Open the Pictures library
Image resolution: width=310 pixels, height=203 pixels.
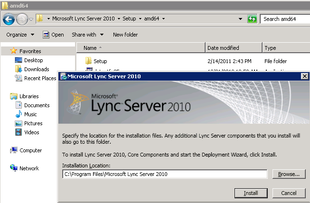[33, 123]
